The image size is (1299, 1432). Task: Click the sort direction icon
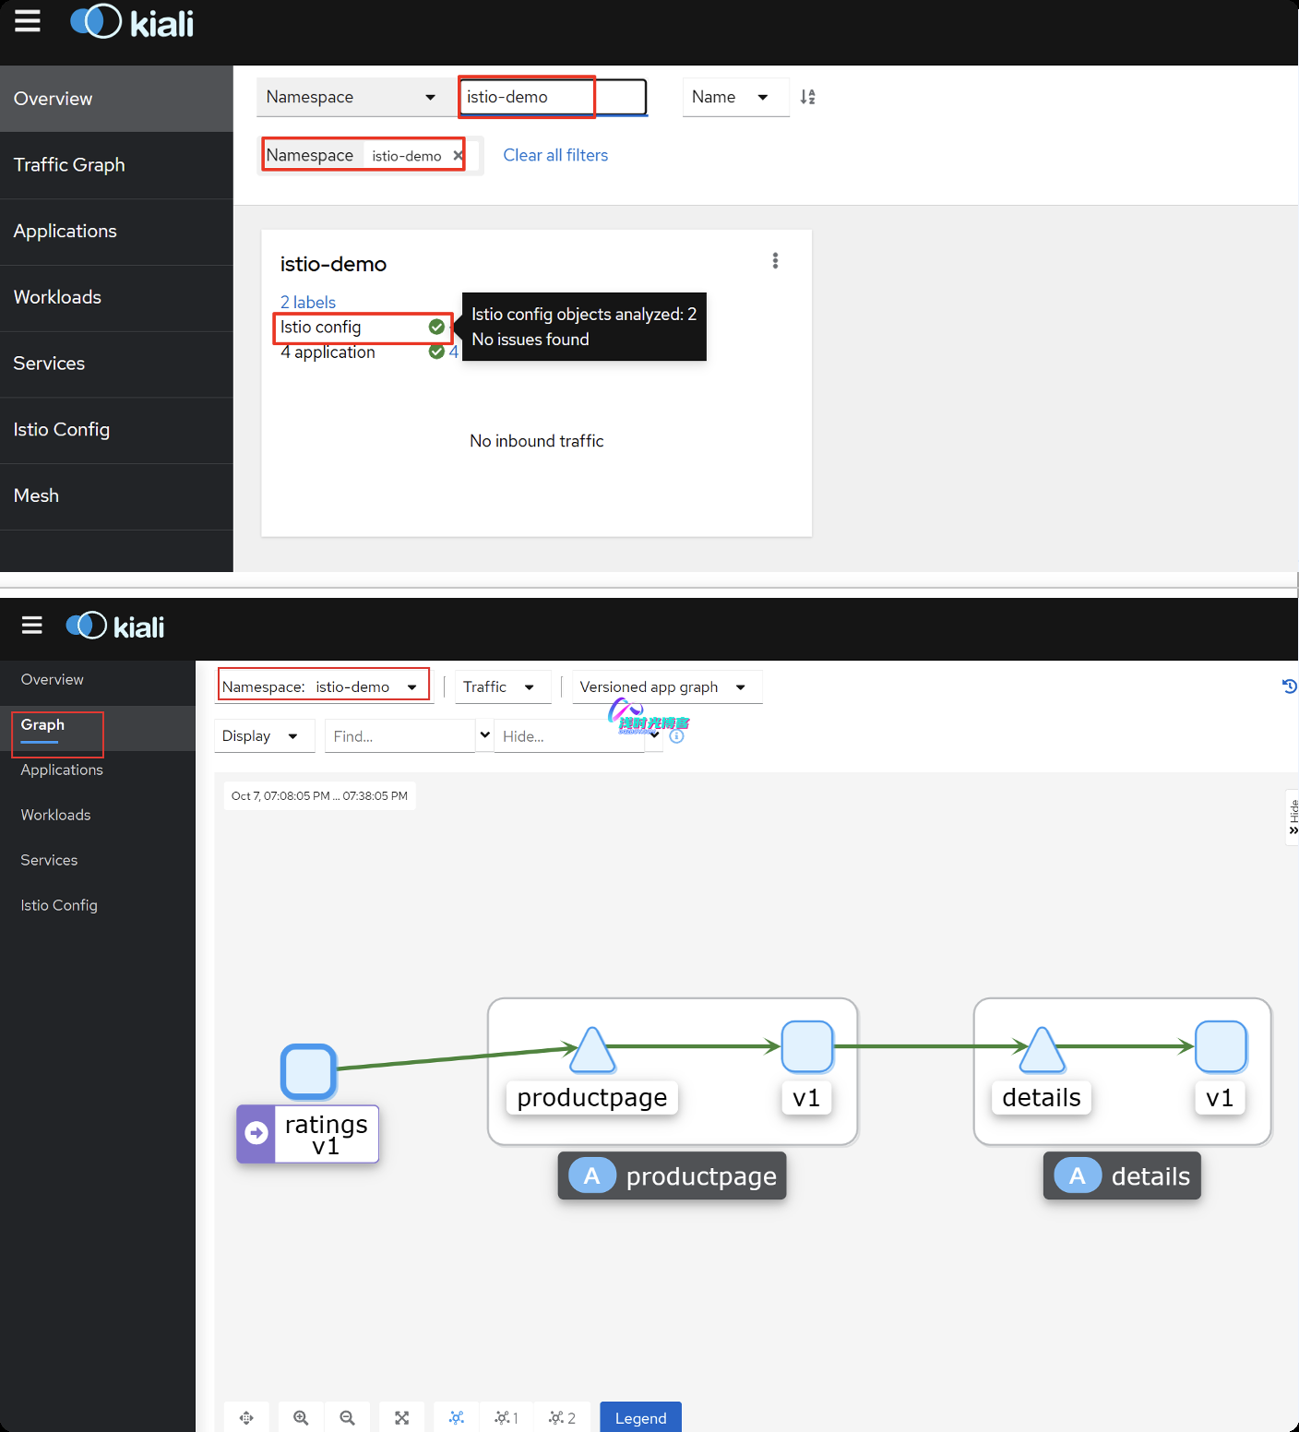click(807, 97)
